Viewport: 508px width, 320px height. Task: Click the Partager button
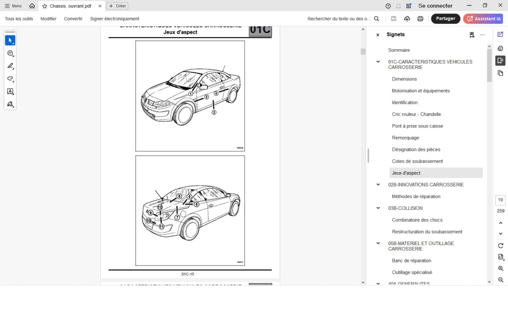pos(445,18)
